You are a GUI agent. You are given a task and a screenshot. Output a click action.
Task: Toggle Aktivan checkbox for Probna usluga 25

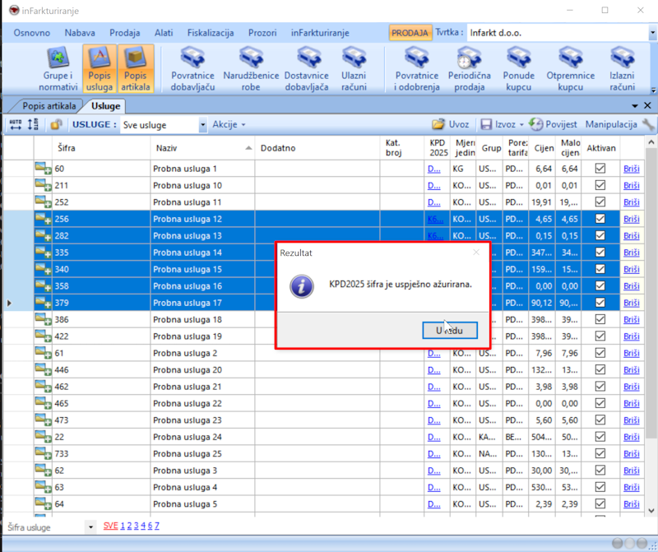(600, 453)
